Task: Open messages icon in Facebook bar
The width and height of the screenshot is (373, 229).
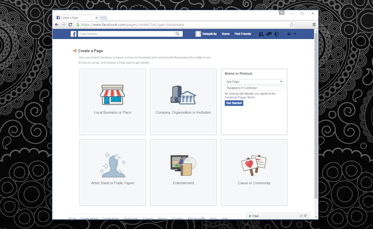Action: [x=269, y=34]
